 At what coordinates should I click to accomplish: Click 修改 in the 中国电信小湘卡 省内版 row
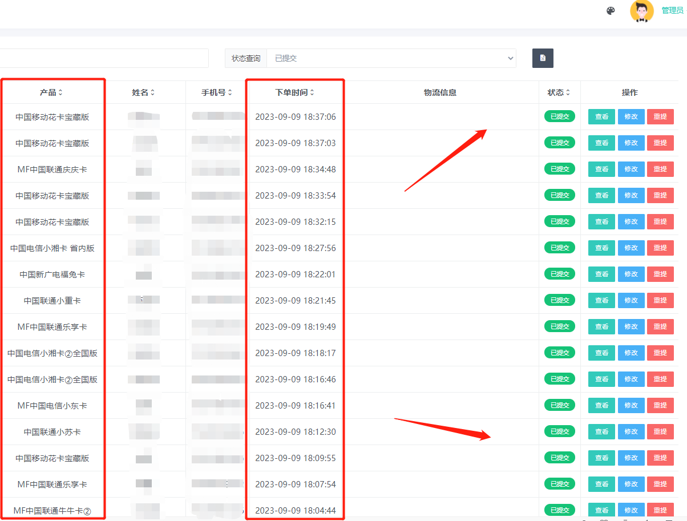(631, 248)
